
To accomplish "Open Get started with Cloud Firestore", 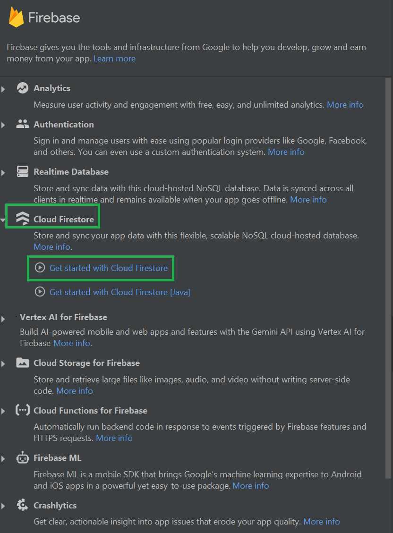I will (x=108, y=268).
